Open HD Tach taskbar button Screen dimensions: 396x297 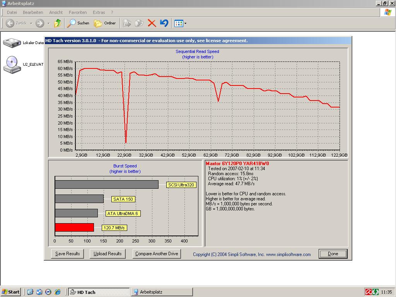[99, 292]
